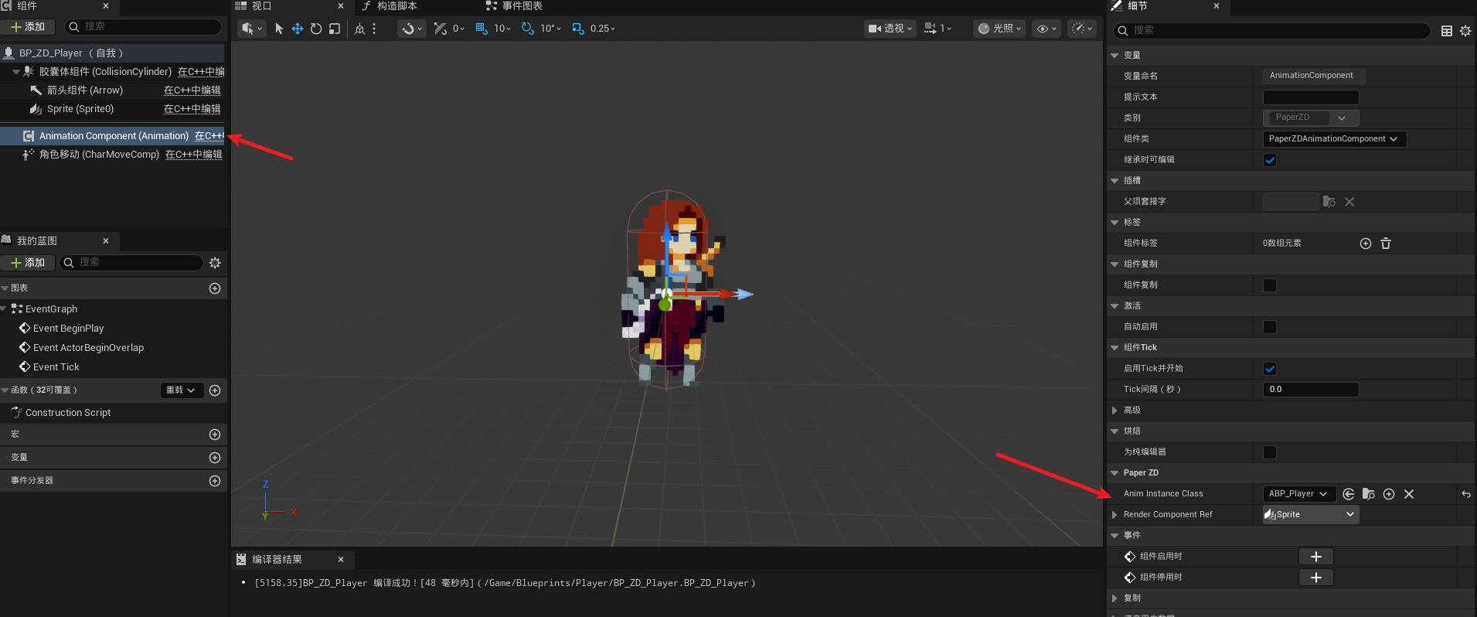Add a new variable with the plus icon
Viewport: 1477px width, 617px height.
215,458
